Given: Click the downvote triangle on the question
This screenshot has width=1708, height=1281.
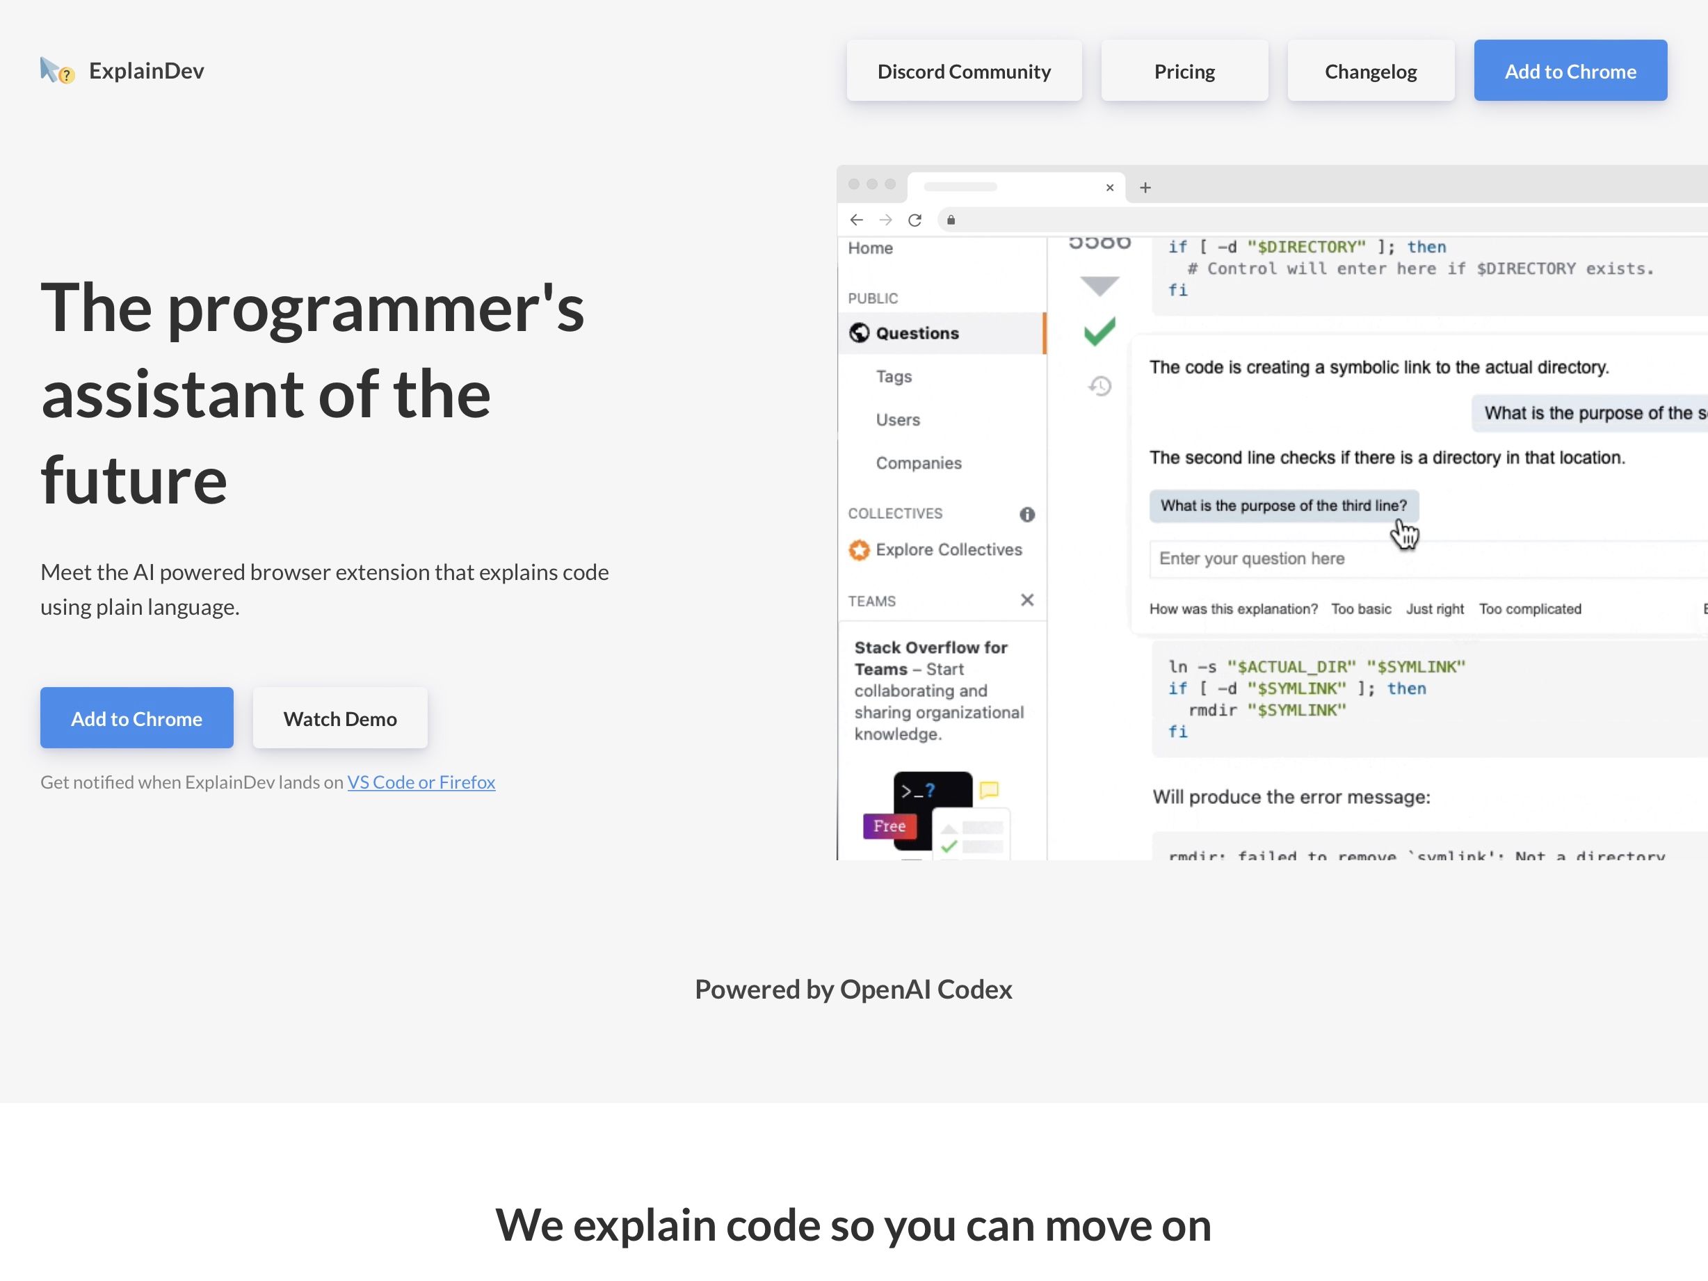Looking at the screenshot, I should [1098, 285].
